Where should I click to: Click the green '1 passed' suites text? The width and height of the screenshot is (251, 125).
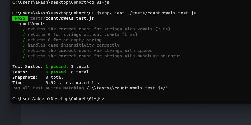56,67
